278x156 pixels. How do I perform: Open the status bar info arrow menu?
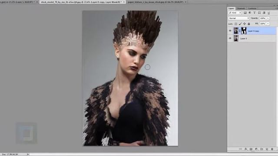pos(28,154)
